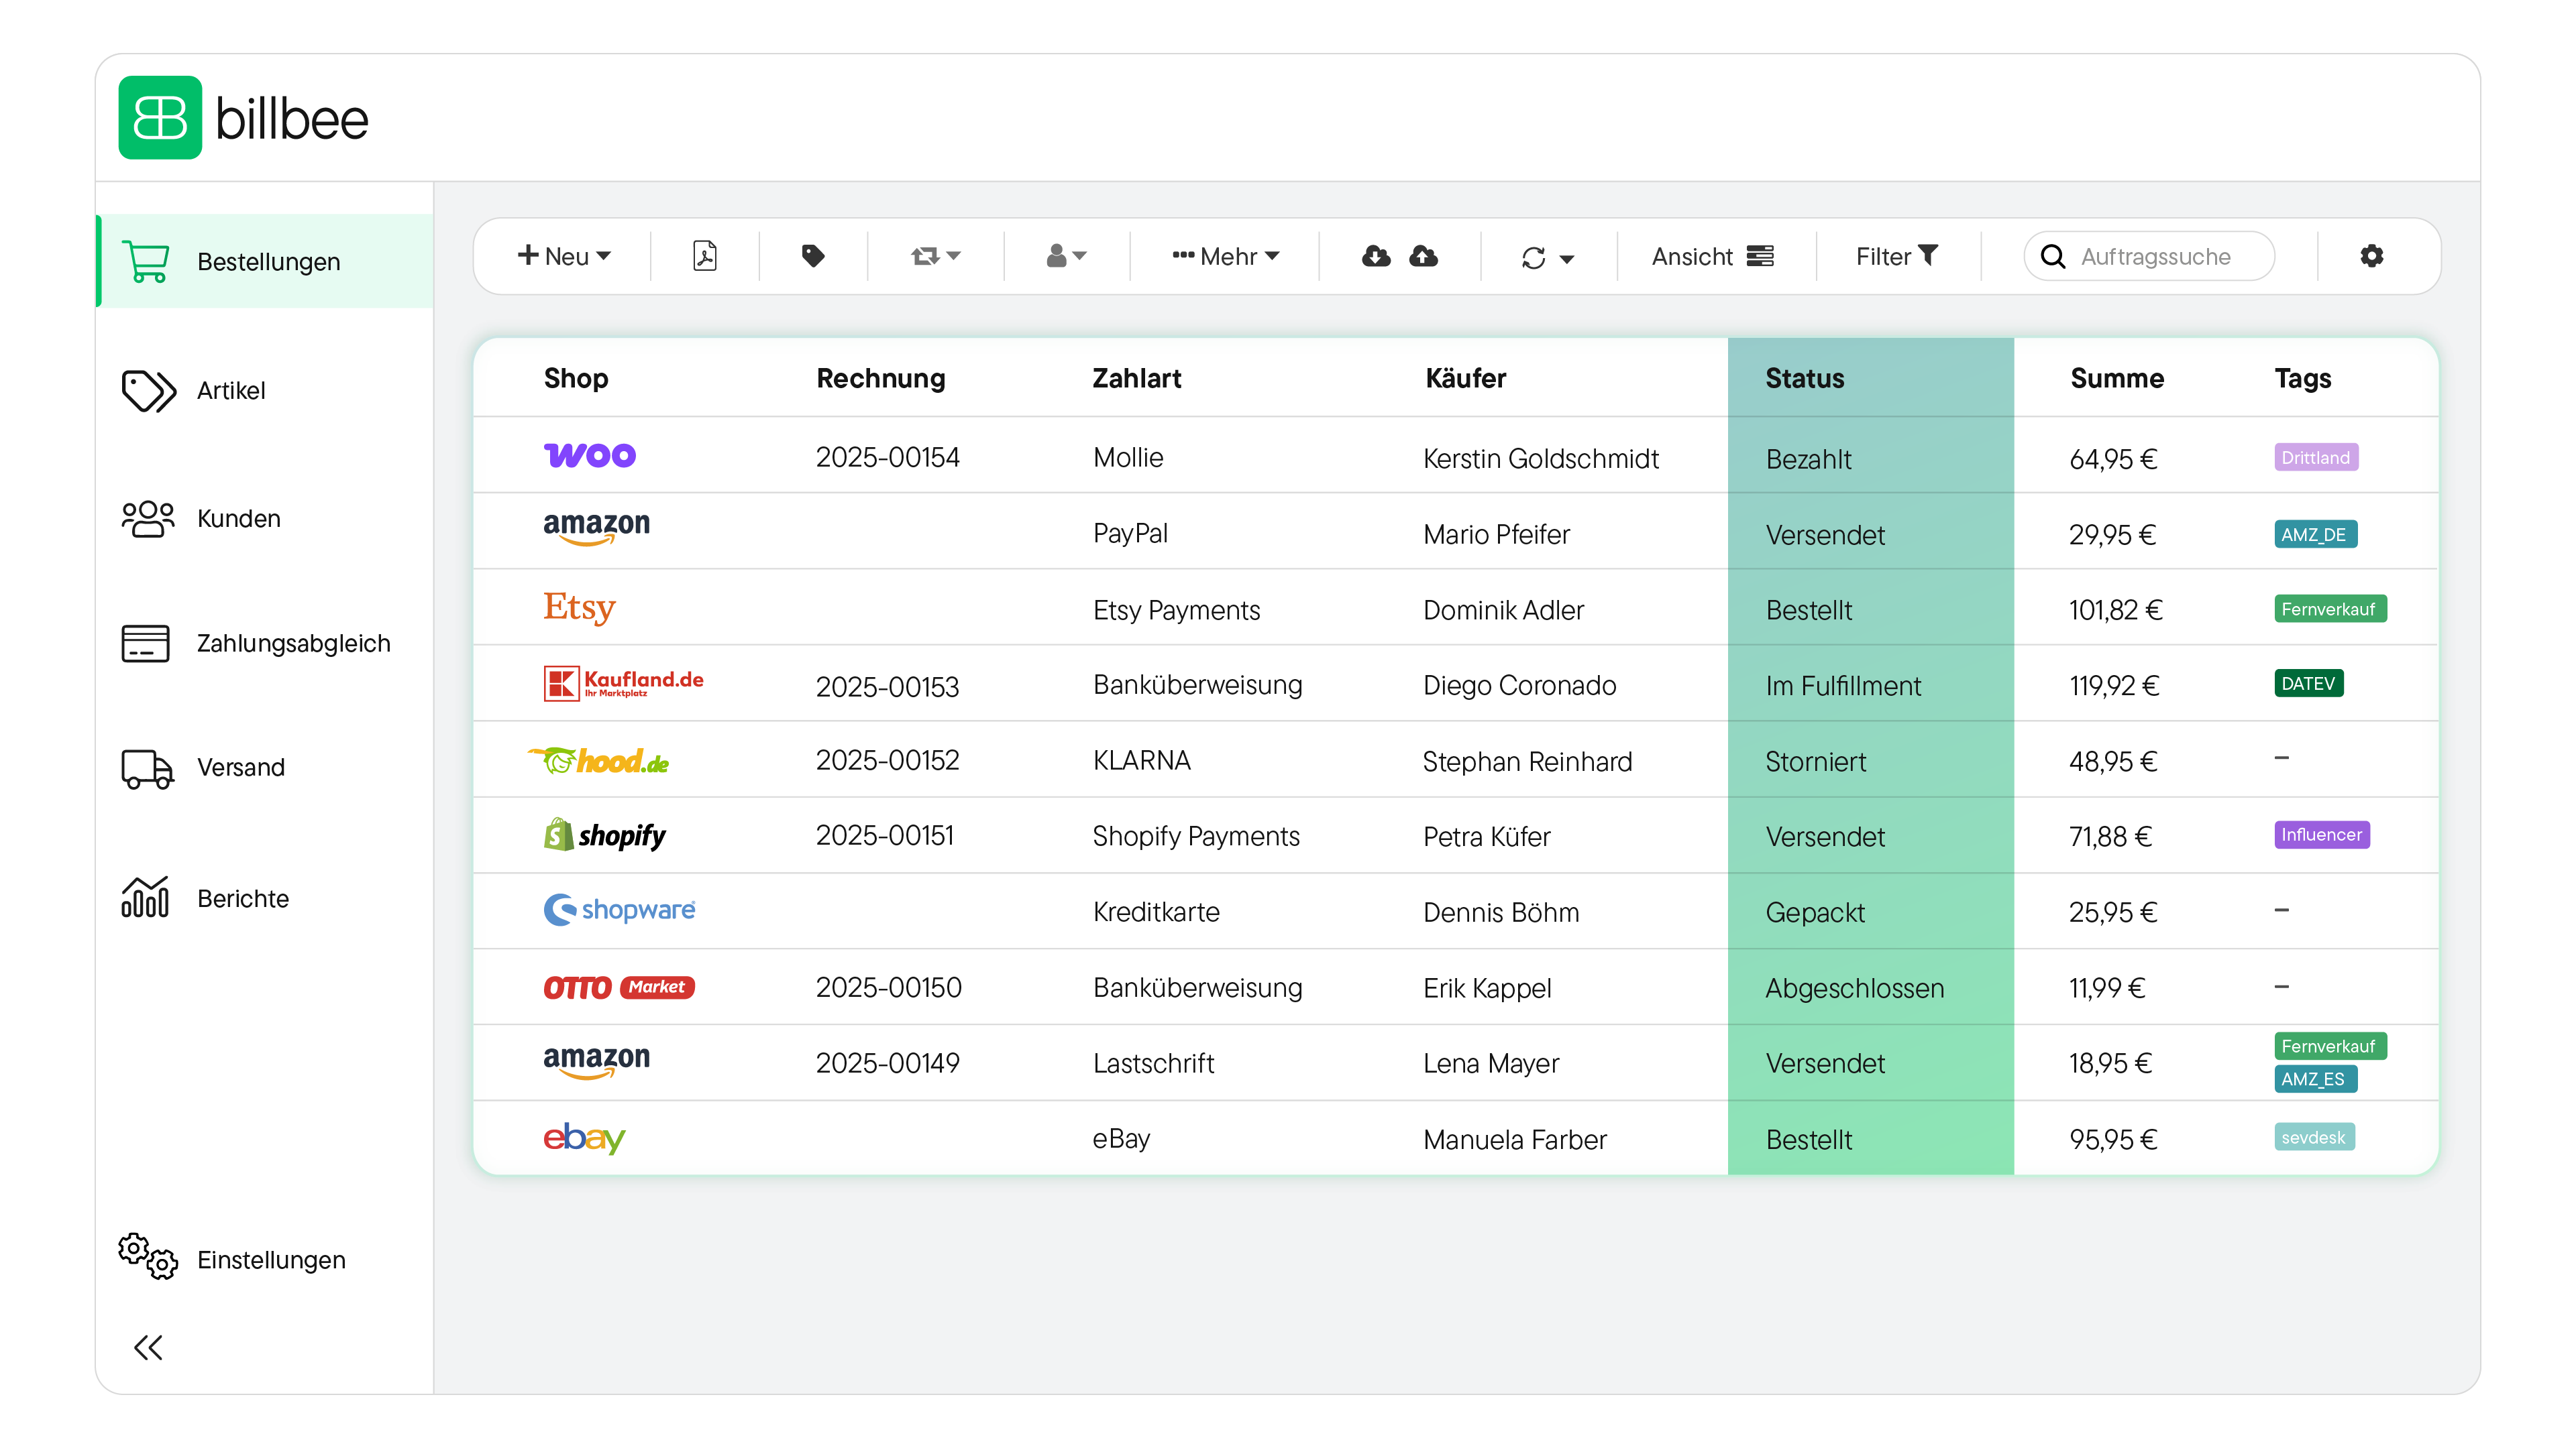Click the search magnifier icon
2576x1448 pixels.
[x=2052, y=257]
